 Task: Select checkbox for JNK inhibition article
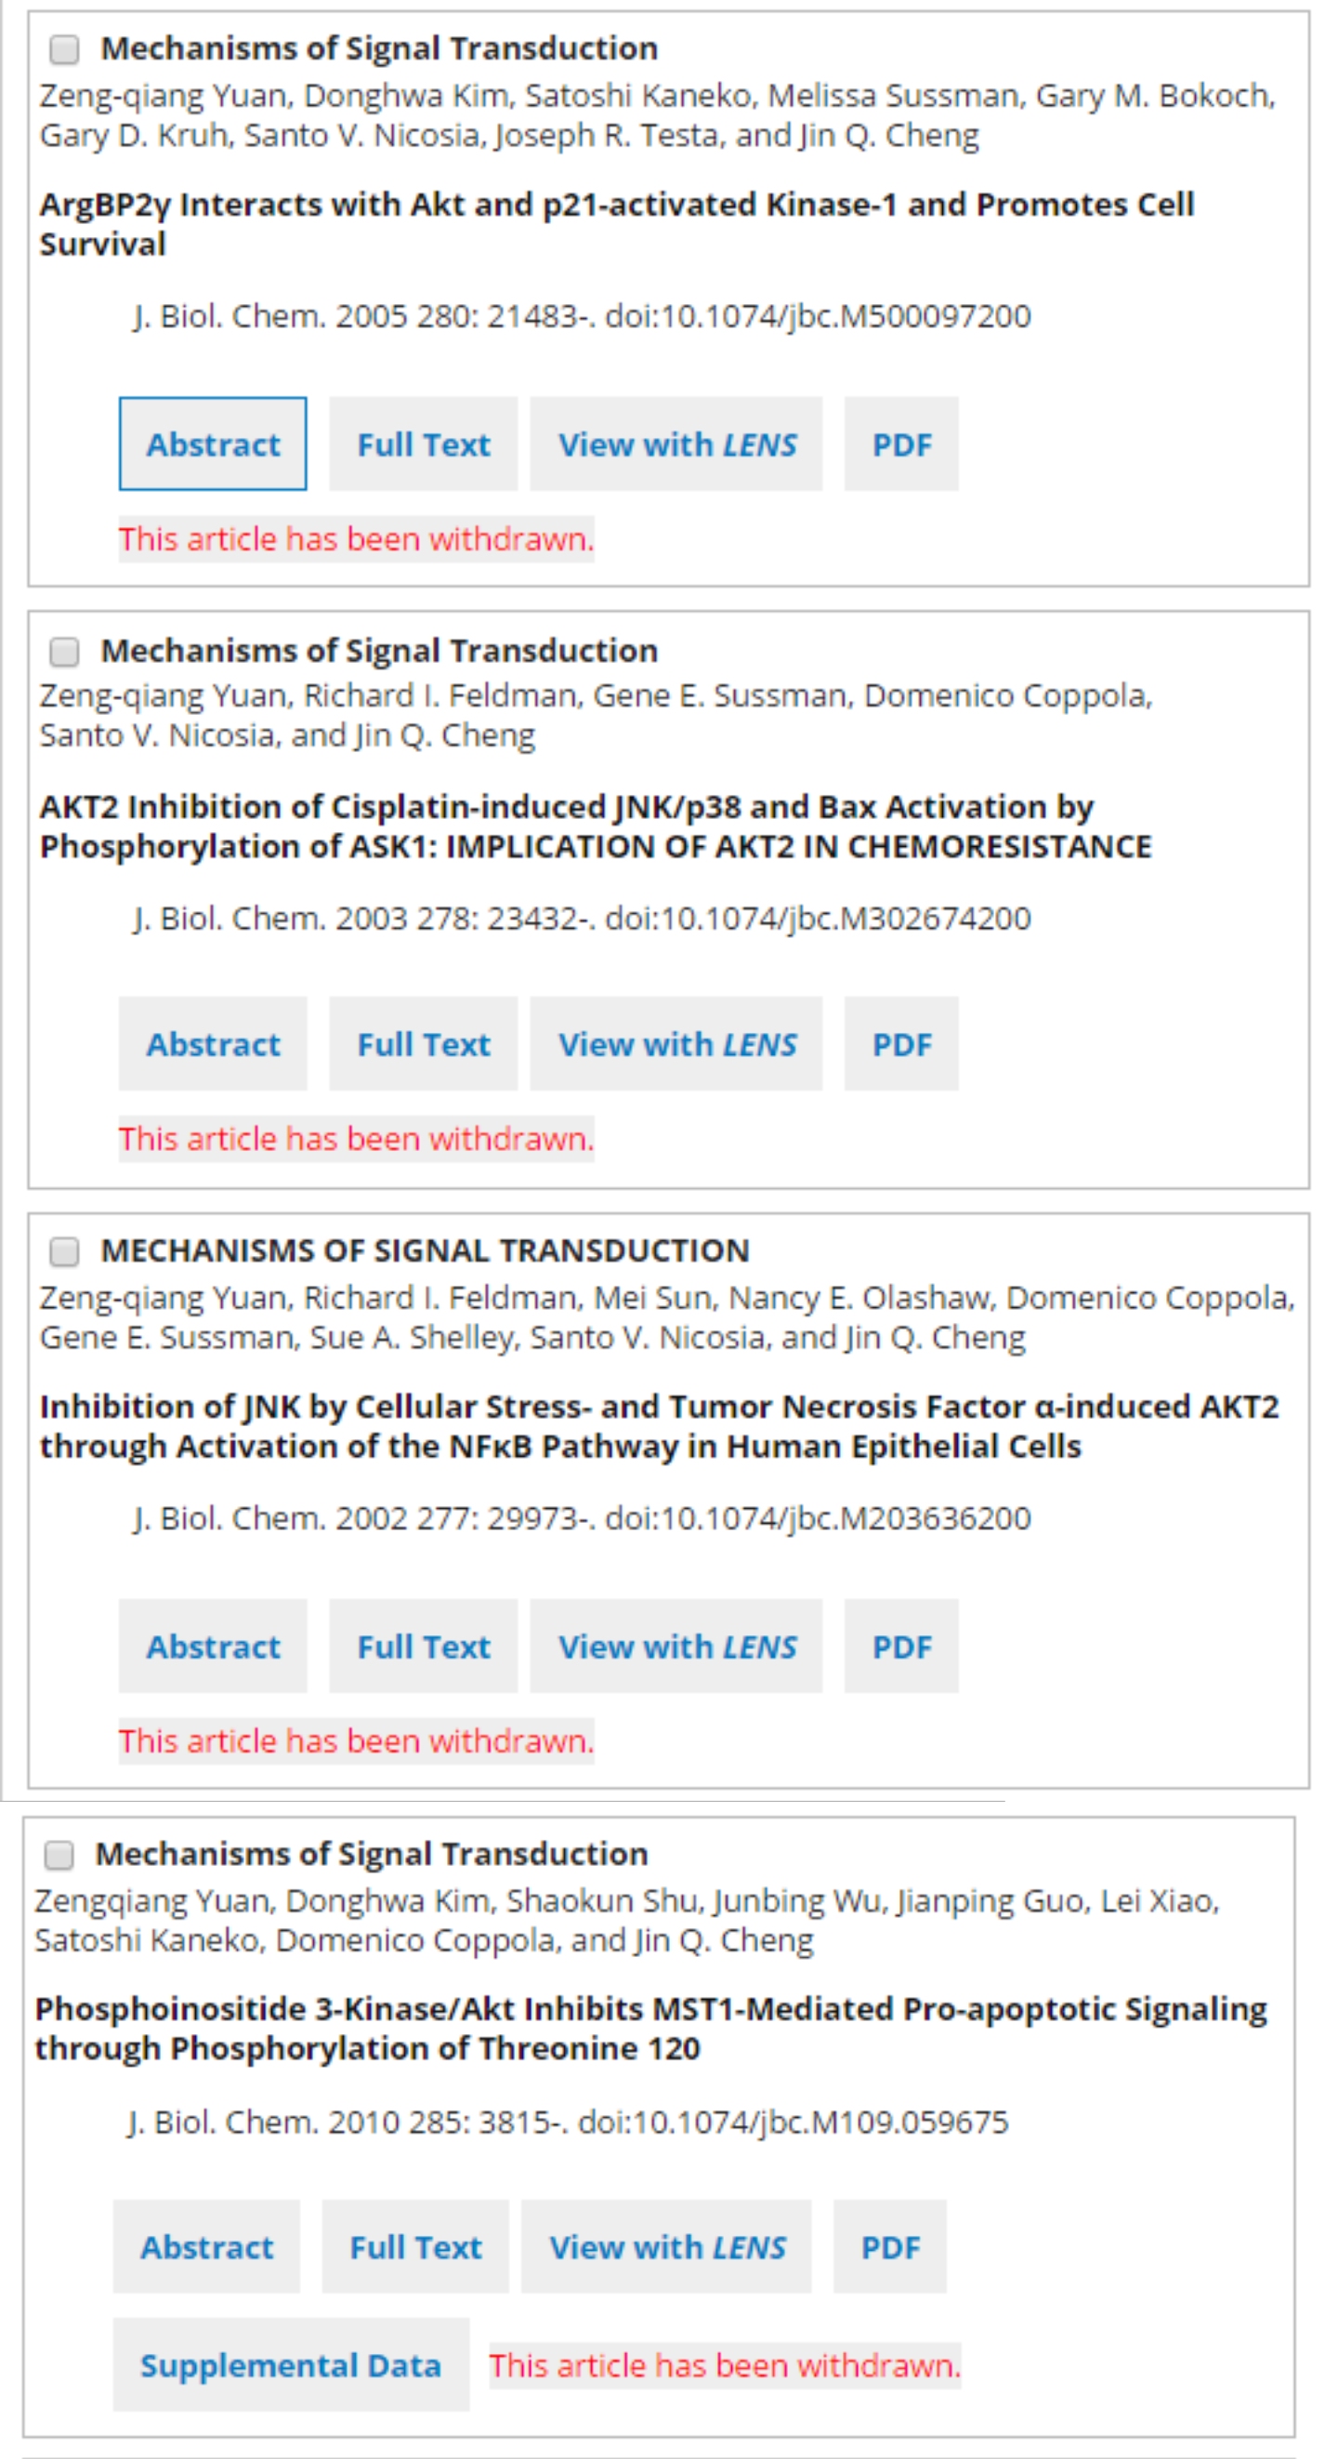[x=64, y=1250]
